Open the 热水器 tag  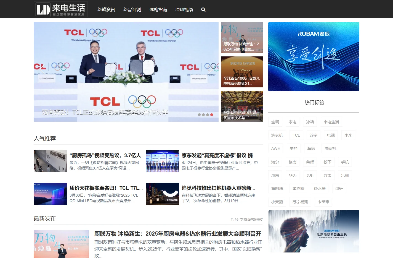point(320,189)
